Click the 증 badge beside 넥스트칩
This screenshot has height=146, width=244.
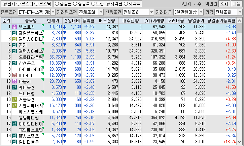pos(14,27)
